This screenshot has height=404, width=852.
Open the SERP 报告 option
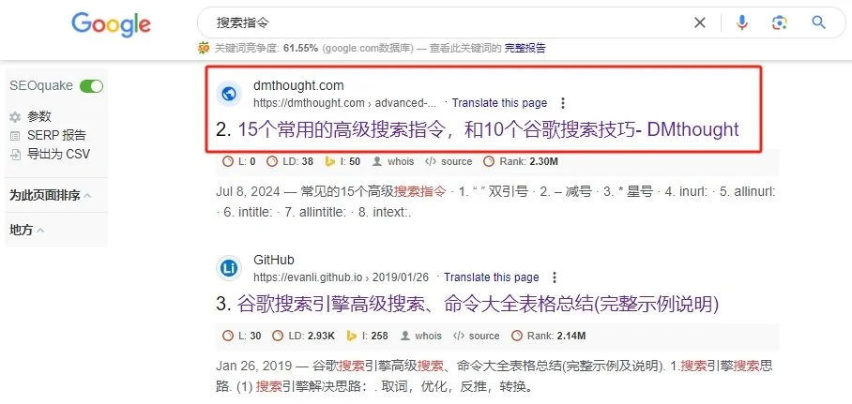point(56,136)
